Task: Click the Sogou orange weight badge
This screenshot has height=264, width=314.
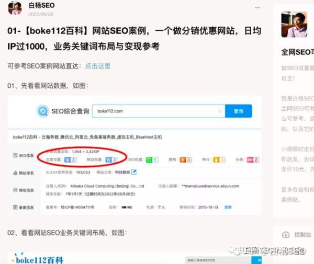Action: 186,160
